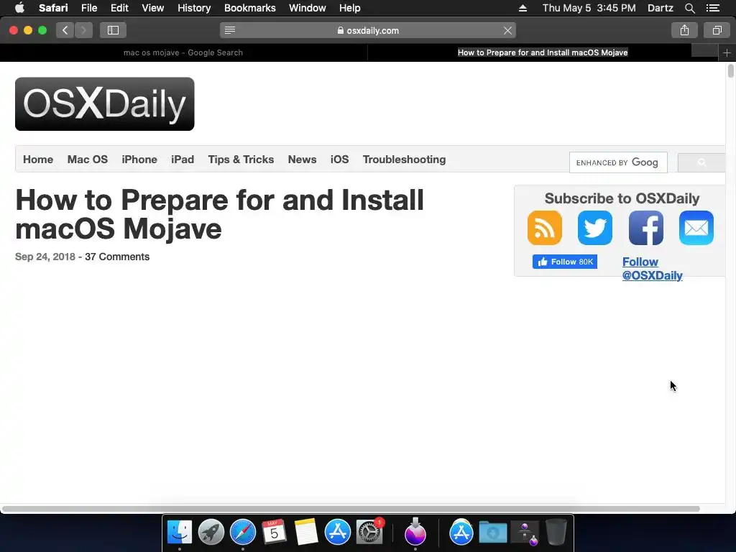Open the Twitter bird icon
The width and height of the screenshot is (736, 552).
(x=594, y=228)
